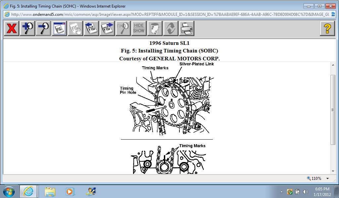
Task: Click the 'Courtesy of GENERAL MOTORS CORP.' text
Action: 169,59
